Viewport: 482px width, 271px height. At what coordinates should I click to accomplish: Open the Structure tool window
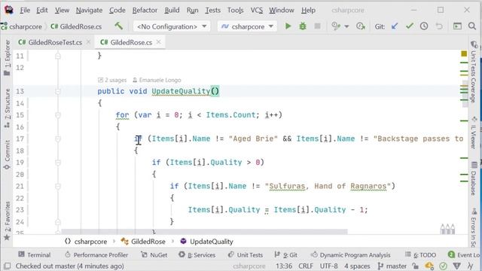7,108
